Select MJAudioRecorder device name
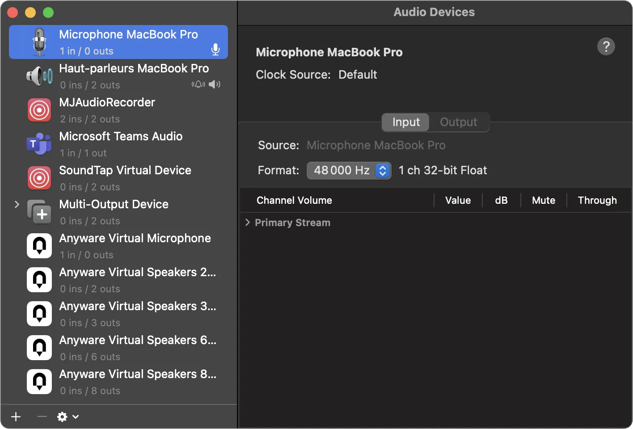The height and width of the screenshot is (429, 633). [107, 102]
